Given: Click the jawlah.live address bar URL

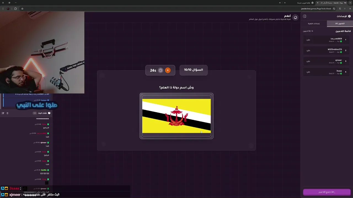Looking at the screenshot, I should pyautogui.click(x=316, y=9).
